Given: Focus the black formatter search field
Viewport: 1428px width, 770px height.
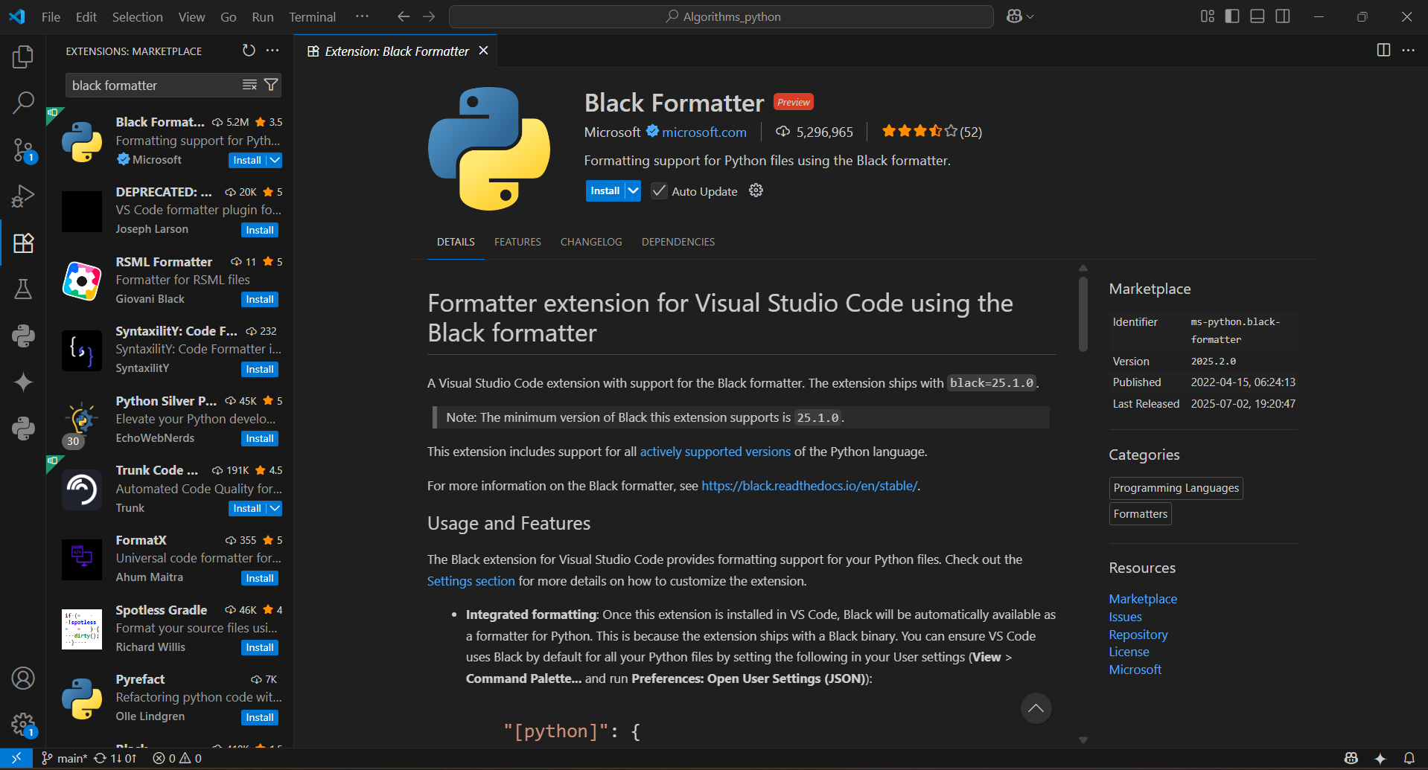Looking at the screenshot, I should 155,85.
